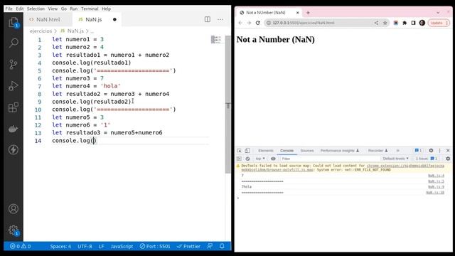This screenshot has width=455, height=256.
Task: Open the NaN.js:4 source link in console
Action: (436, 176)
